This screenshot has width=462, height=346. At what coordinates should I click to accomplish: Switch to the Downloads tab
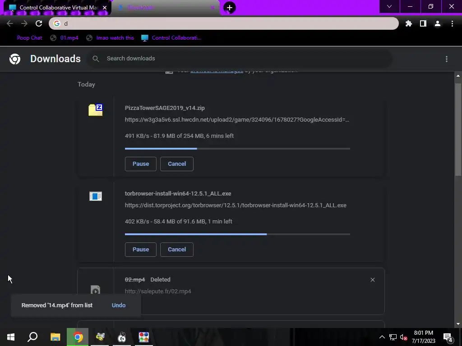click(165, 8)
